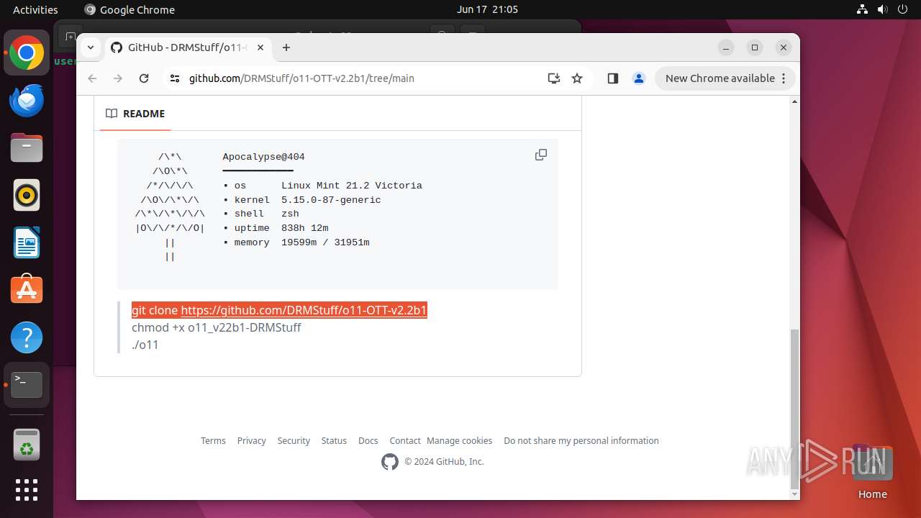Open the o11-OTT-v2.2b1 repository link
The height and width of the screenshot is (518, 921).
304,310
